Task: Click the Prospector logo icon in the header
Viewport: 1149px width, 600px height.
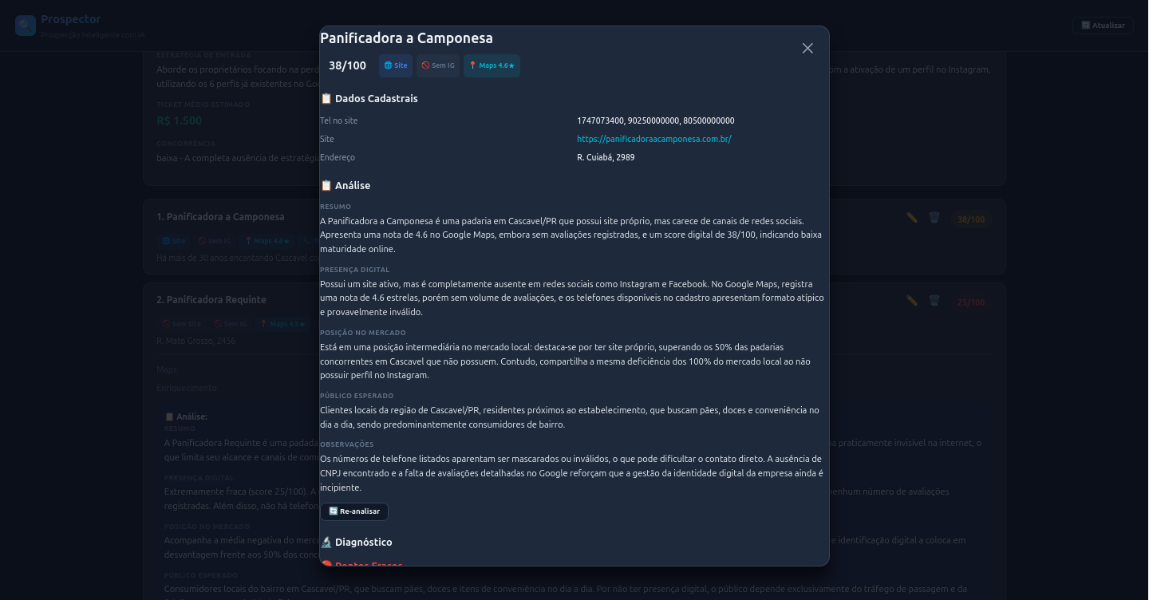Action: click(x=25, y=25)
